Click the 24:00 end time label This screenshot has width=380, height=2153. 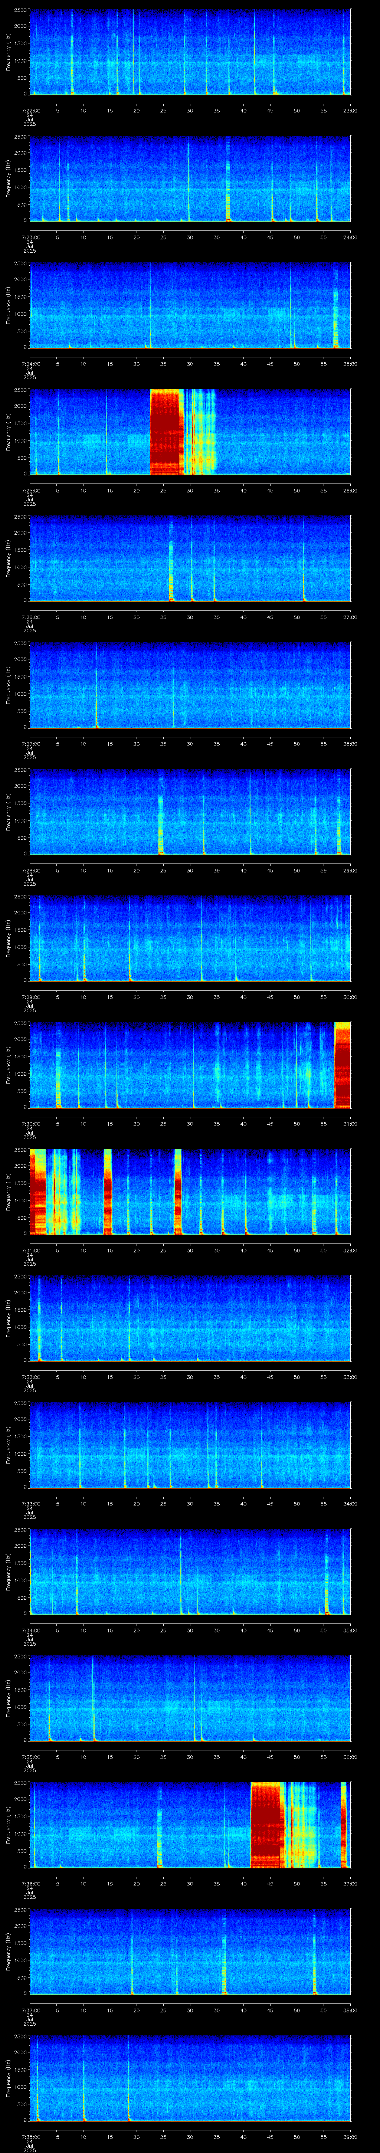point(350,237)
